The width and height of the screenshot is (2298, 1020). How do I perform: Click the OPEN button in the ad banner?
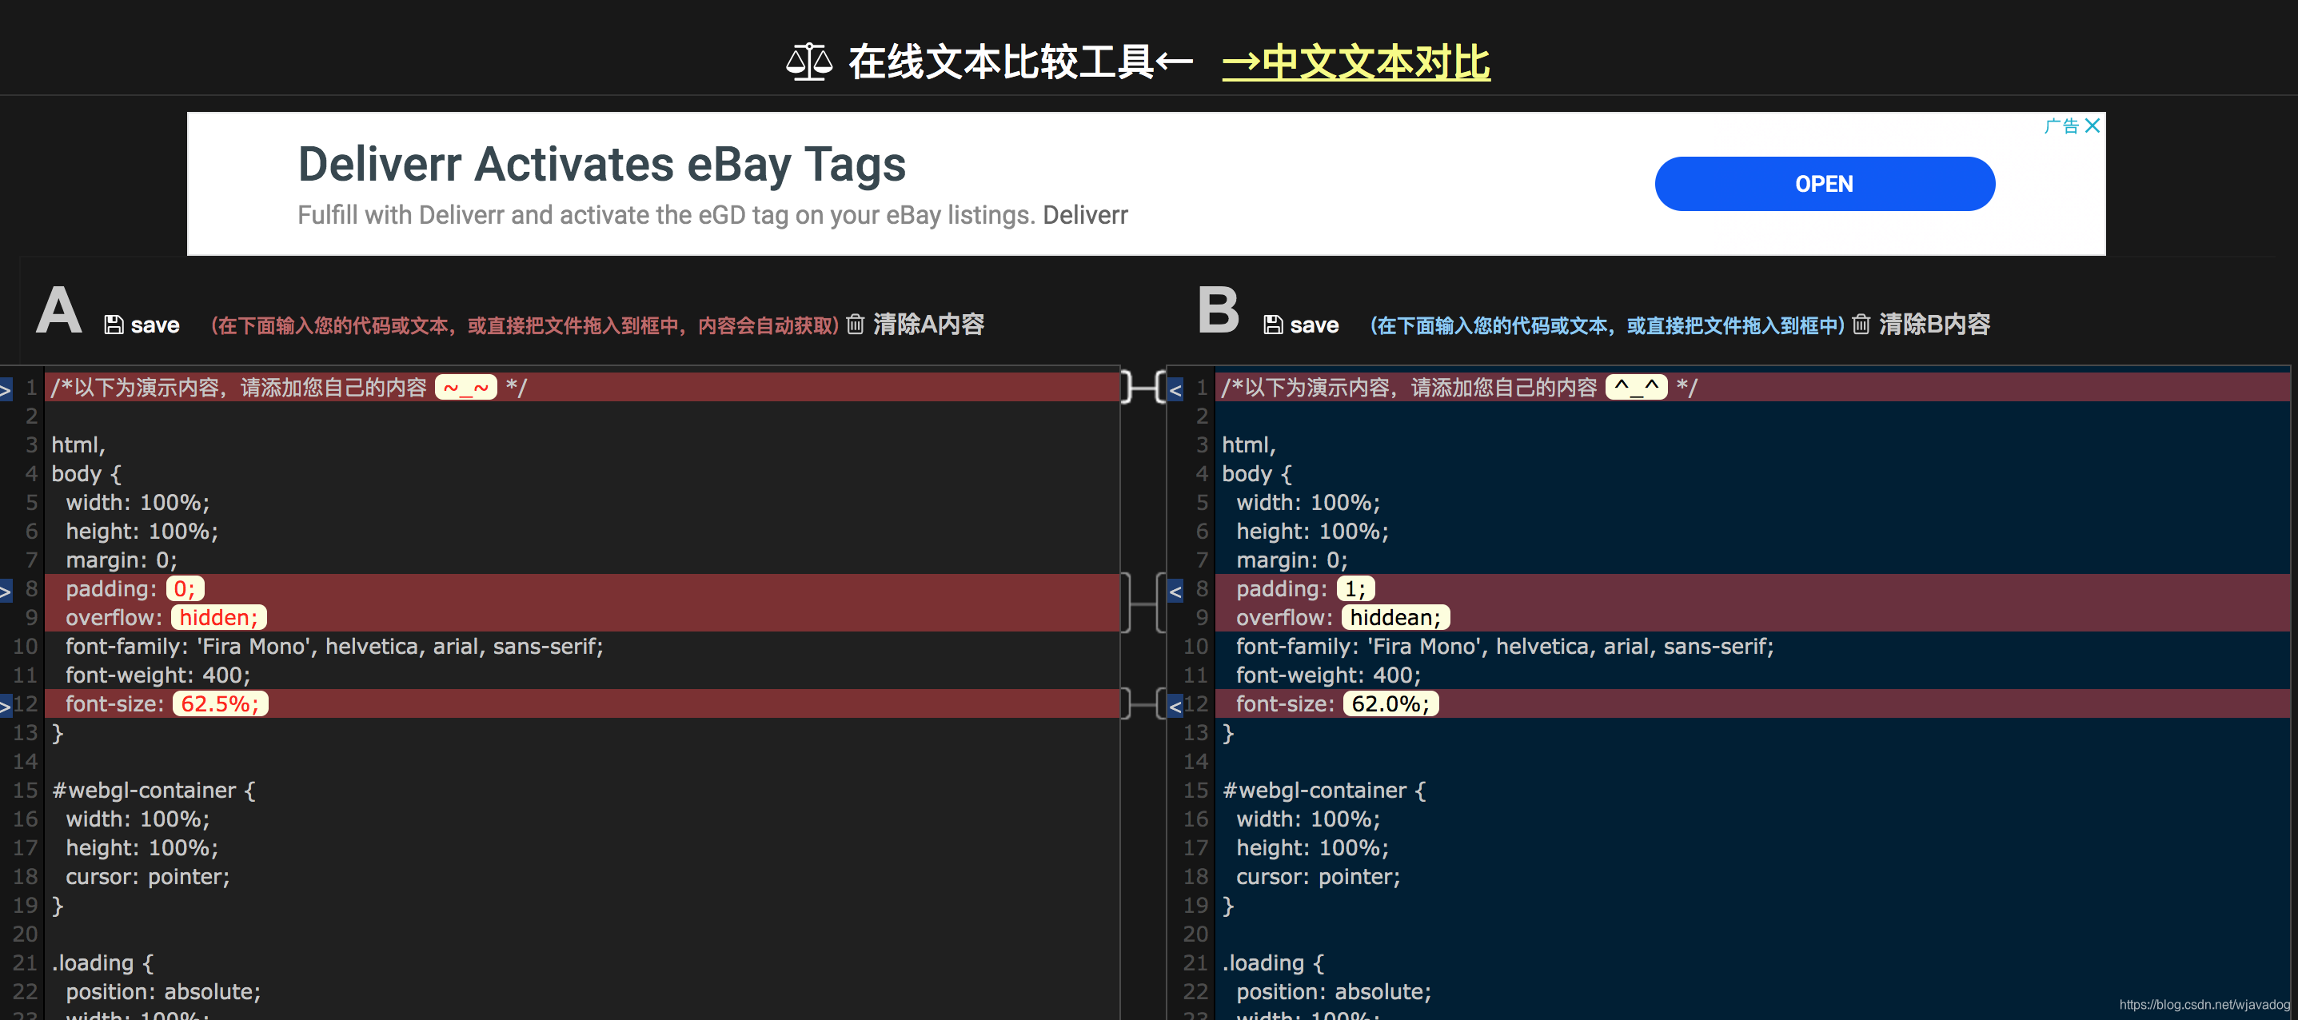point(1825,183)
